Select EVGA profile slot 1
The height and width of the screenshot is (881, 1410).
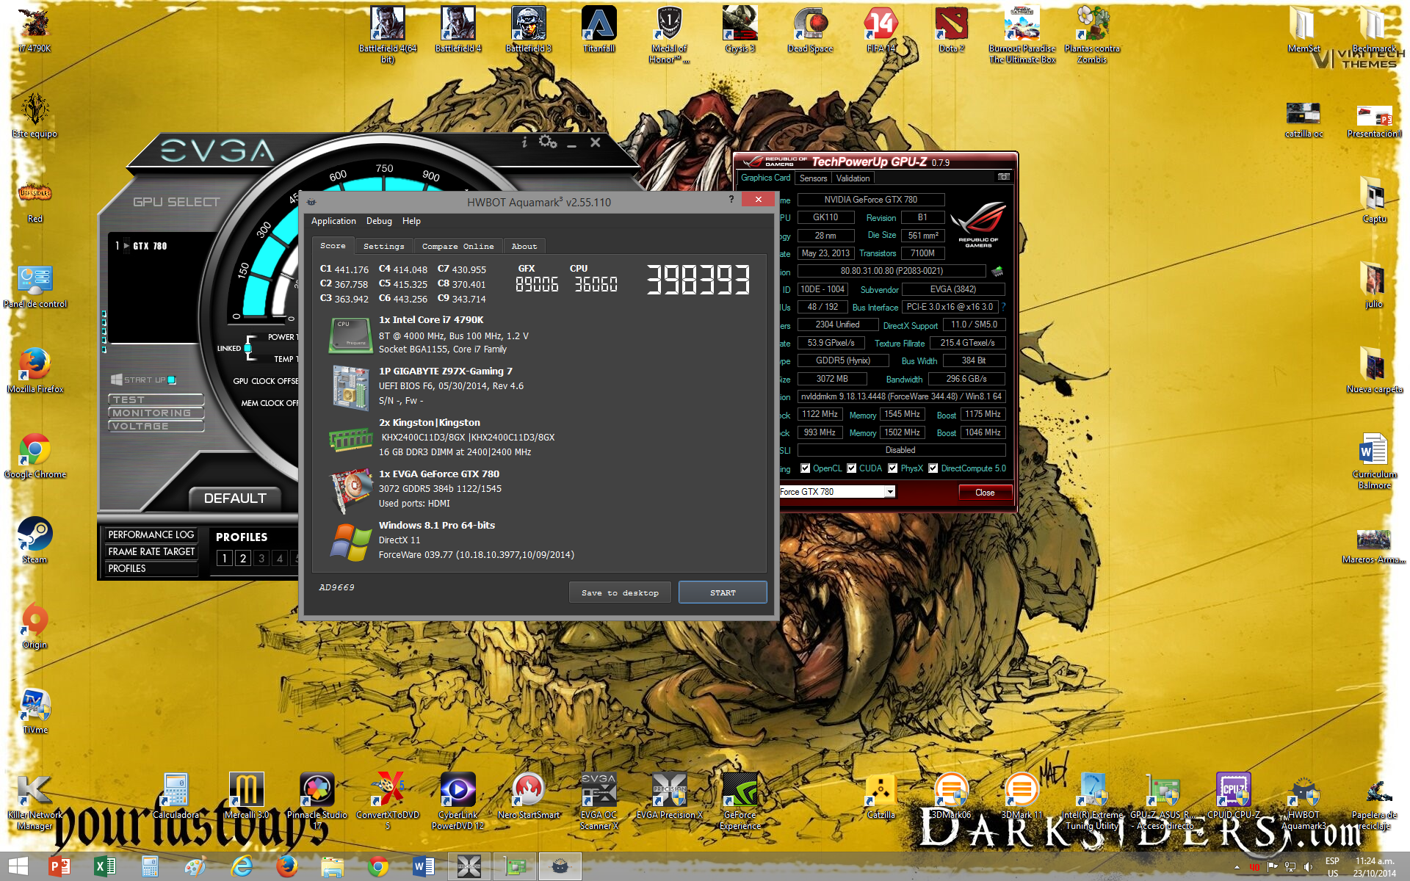pos(225,558)
